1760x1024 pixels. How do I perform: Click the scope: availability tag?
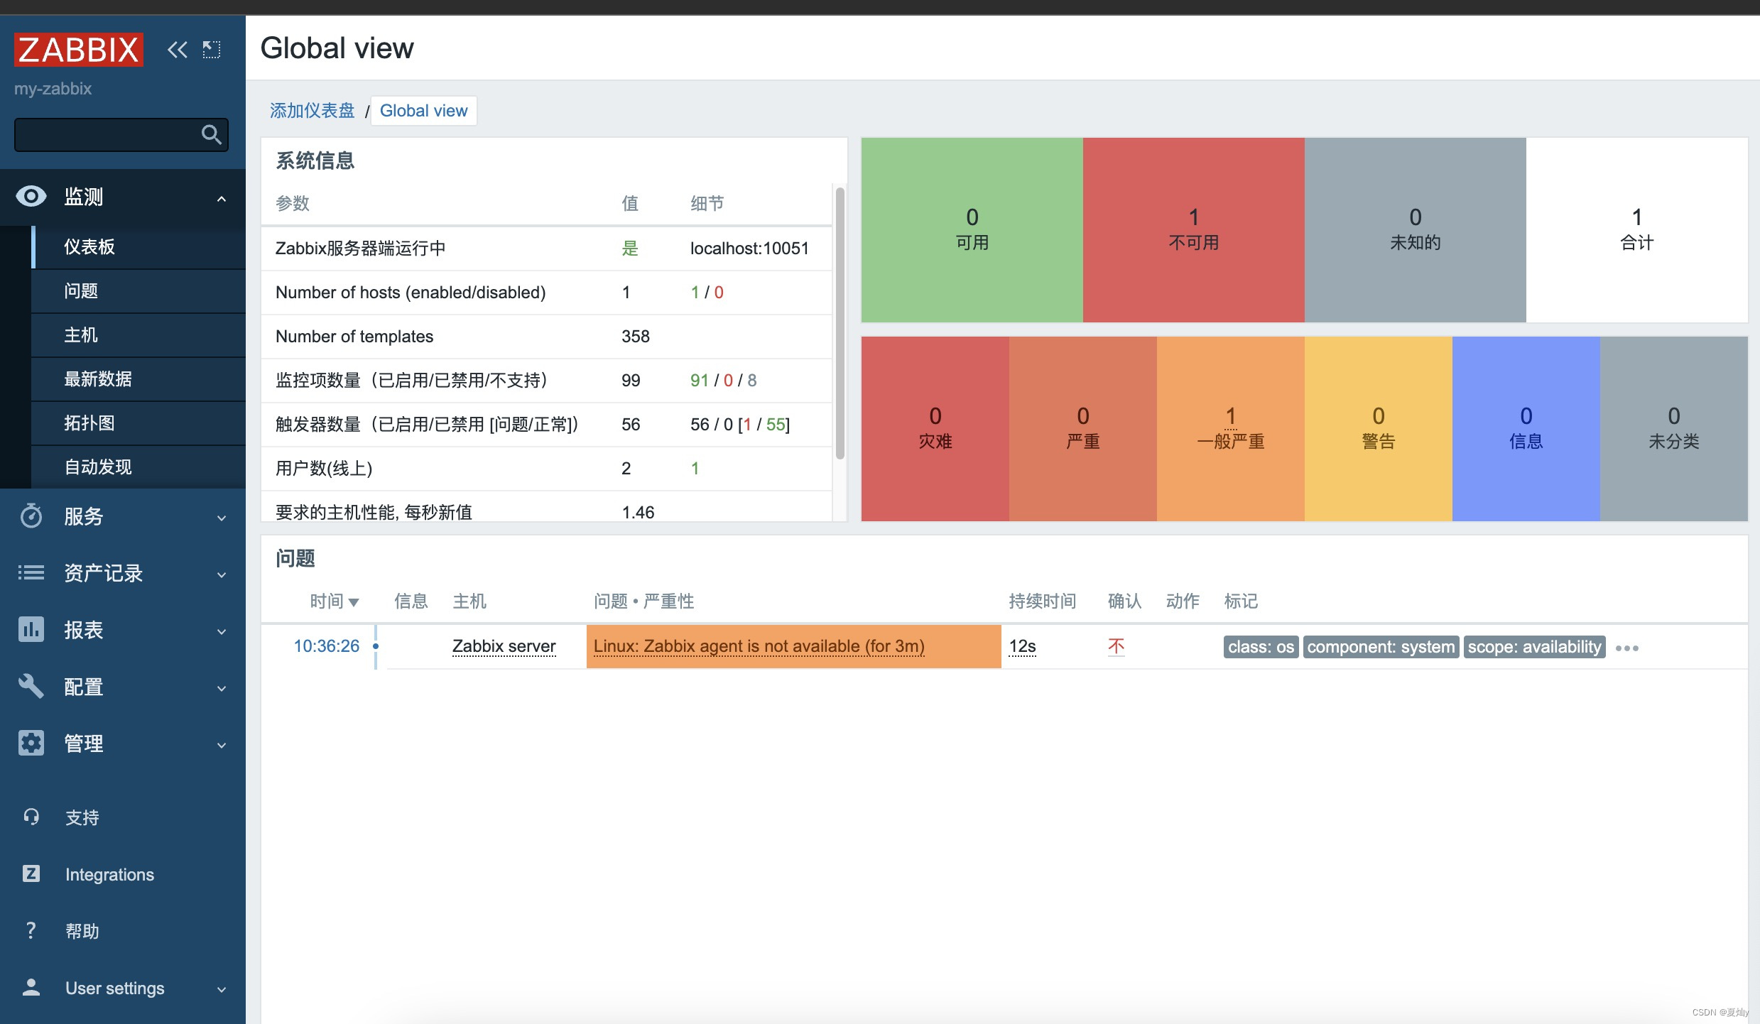(x=1534, y=647)
